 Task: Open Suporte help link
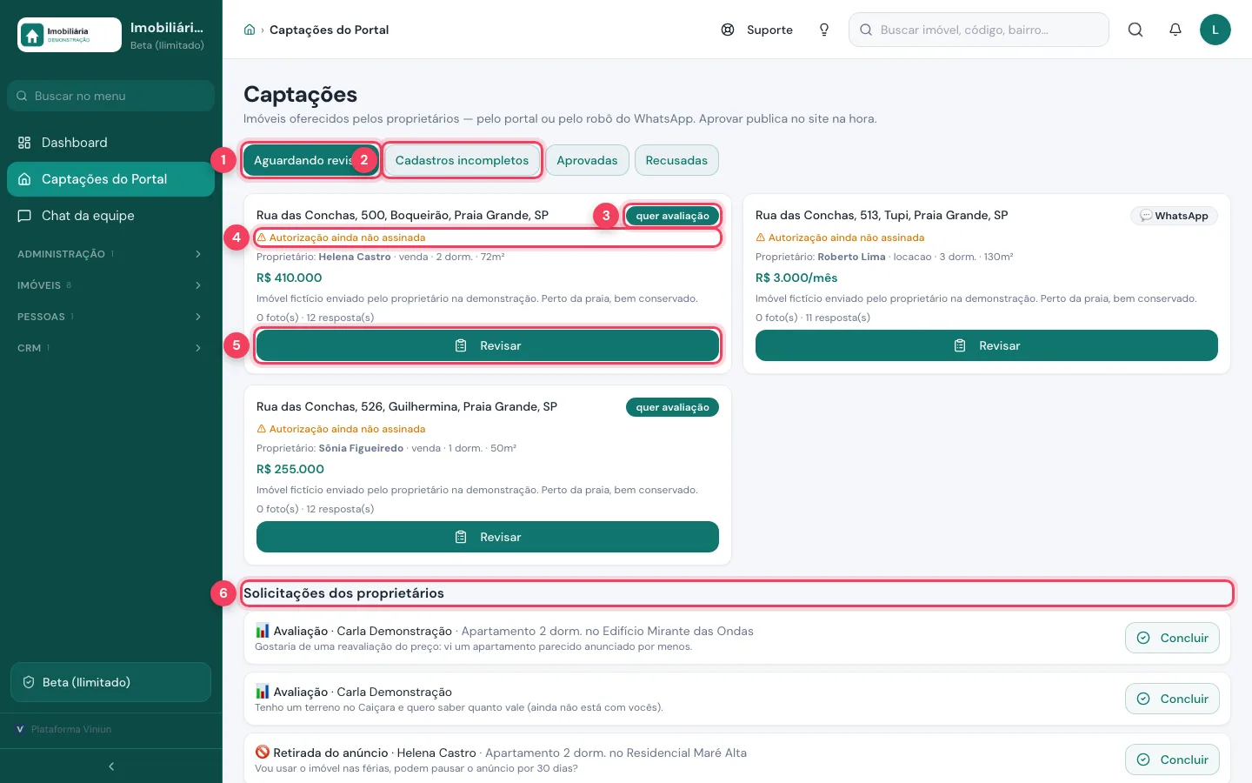757,30
